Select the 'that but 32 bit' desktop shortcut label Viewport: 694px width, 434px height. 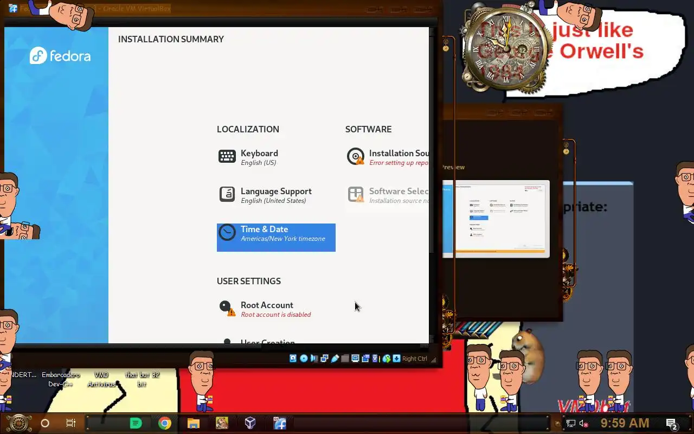(142, 379)
